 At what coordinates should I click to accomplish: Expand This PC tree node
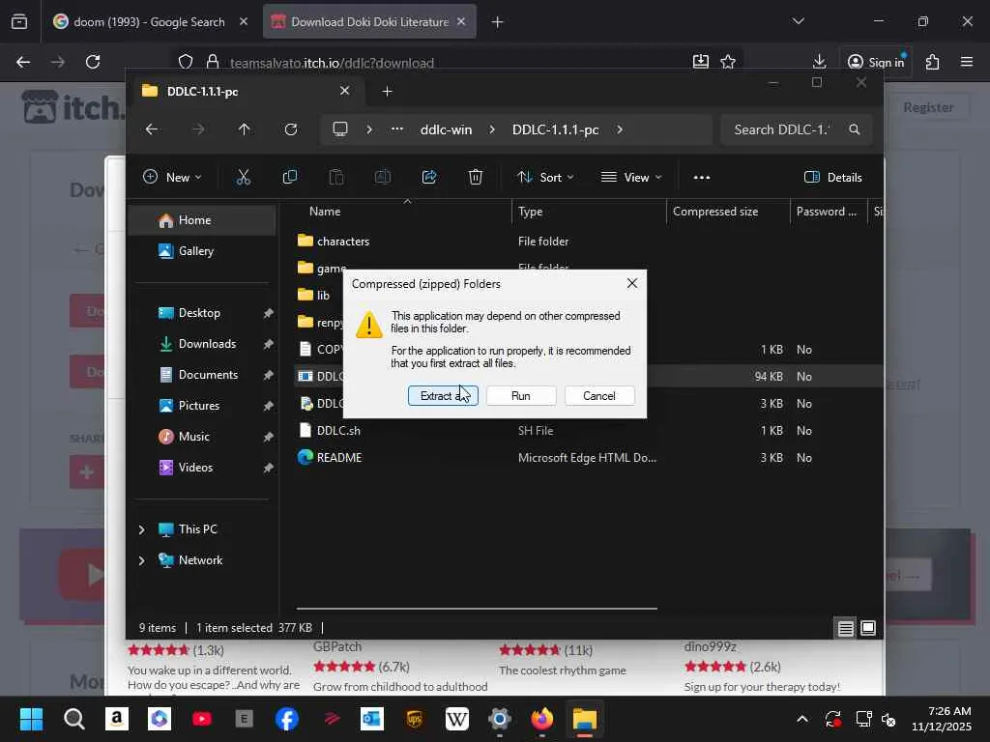point(141,529)
